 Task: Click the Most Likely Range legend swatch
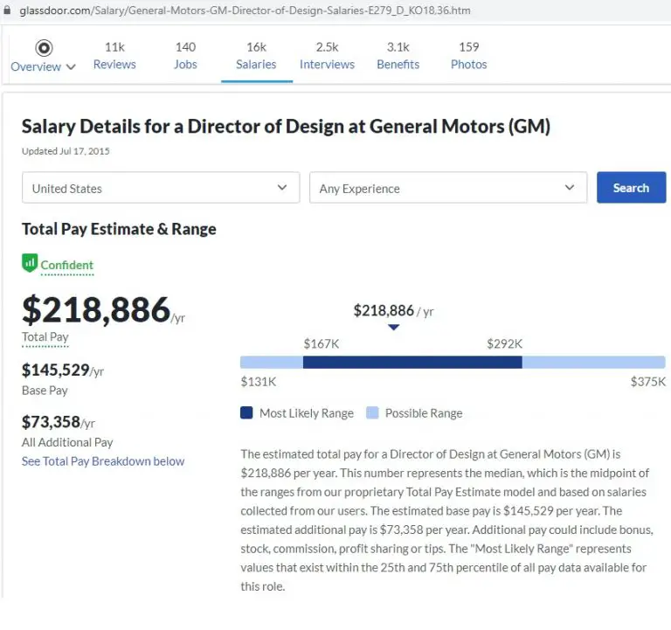pos(246,412)
